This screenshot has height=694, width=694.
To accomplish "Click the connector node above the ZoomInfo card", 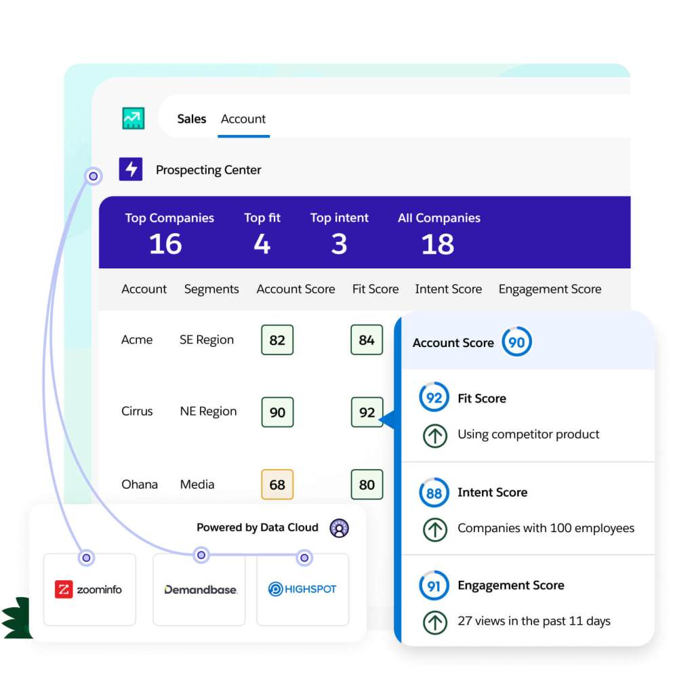I will 86,558.
